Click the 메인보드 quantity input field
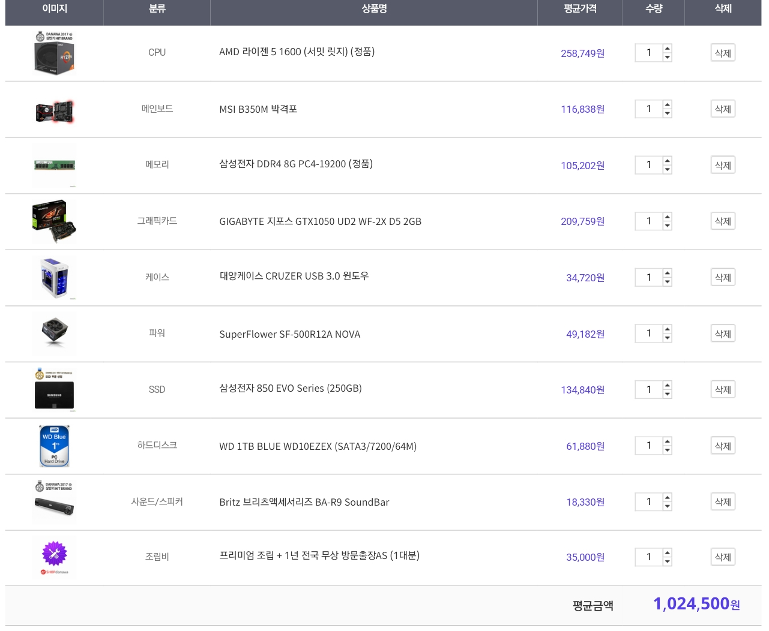Image resolution: width=769 pixels, height=631 pixels. (649, 109)
